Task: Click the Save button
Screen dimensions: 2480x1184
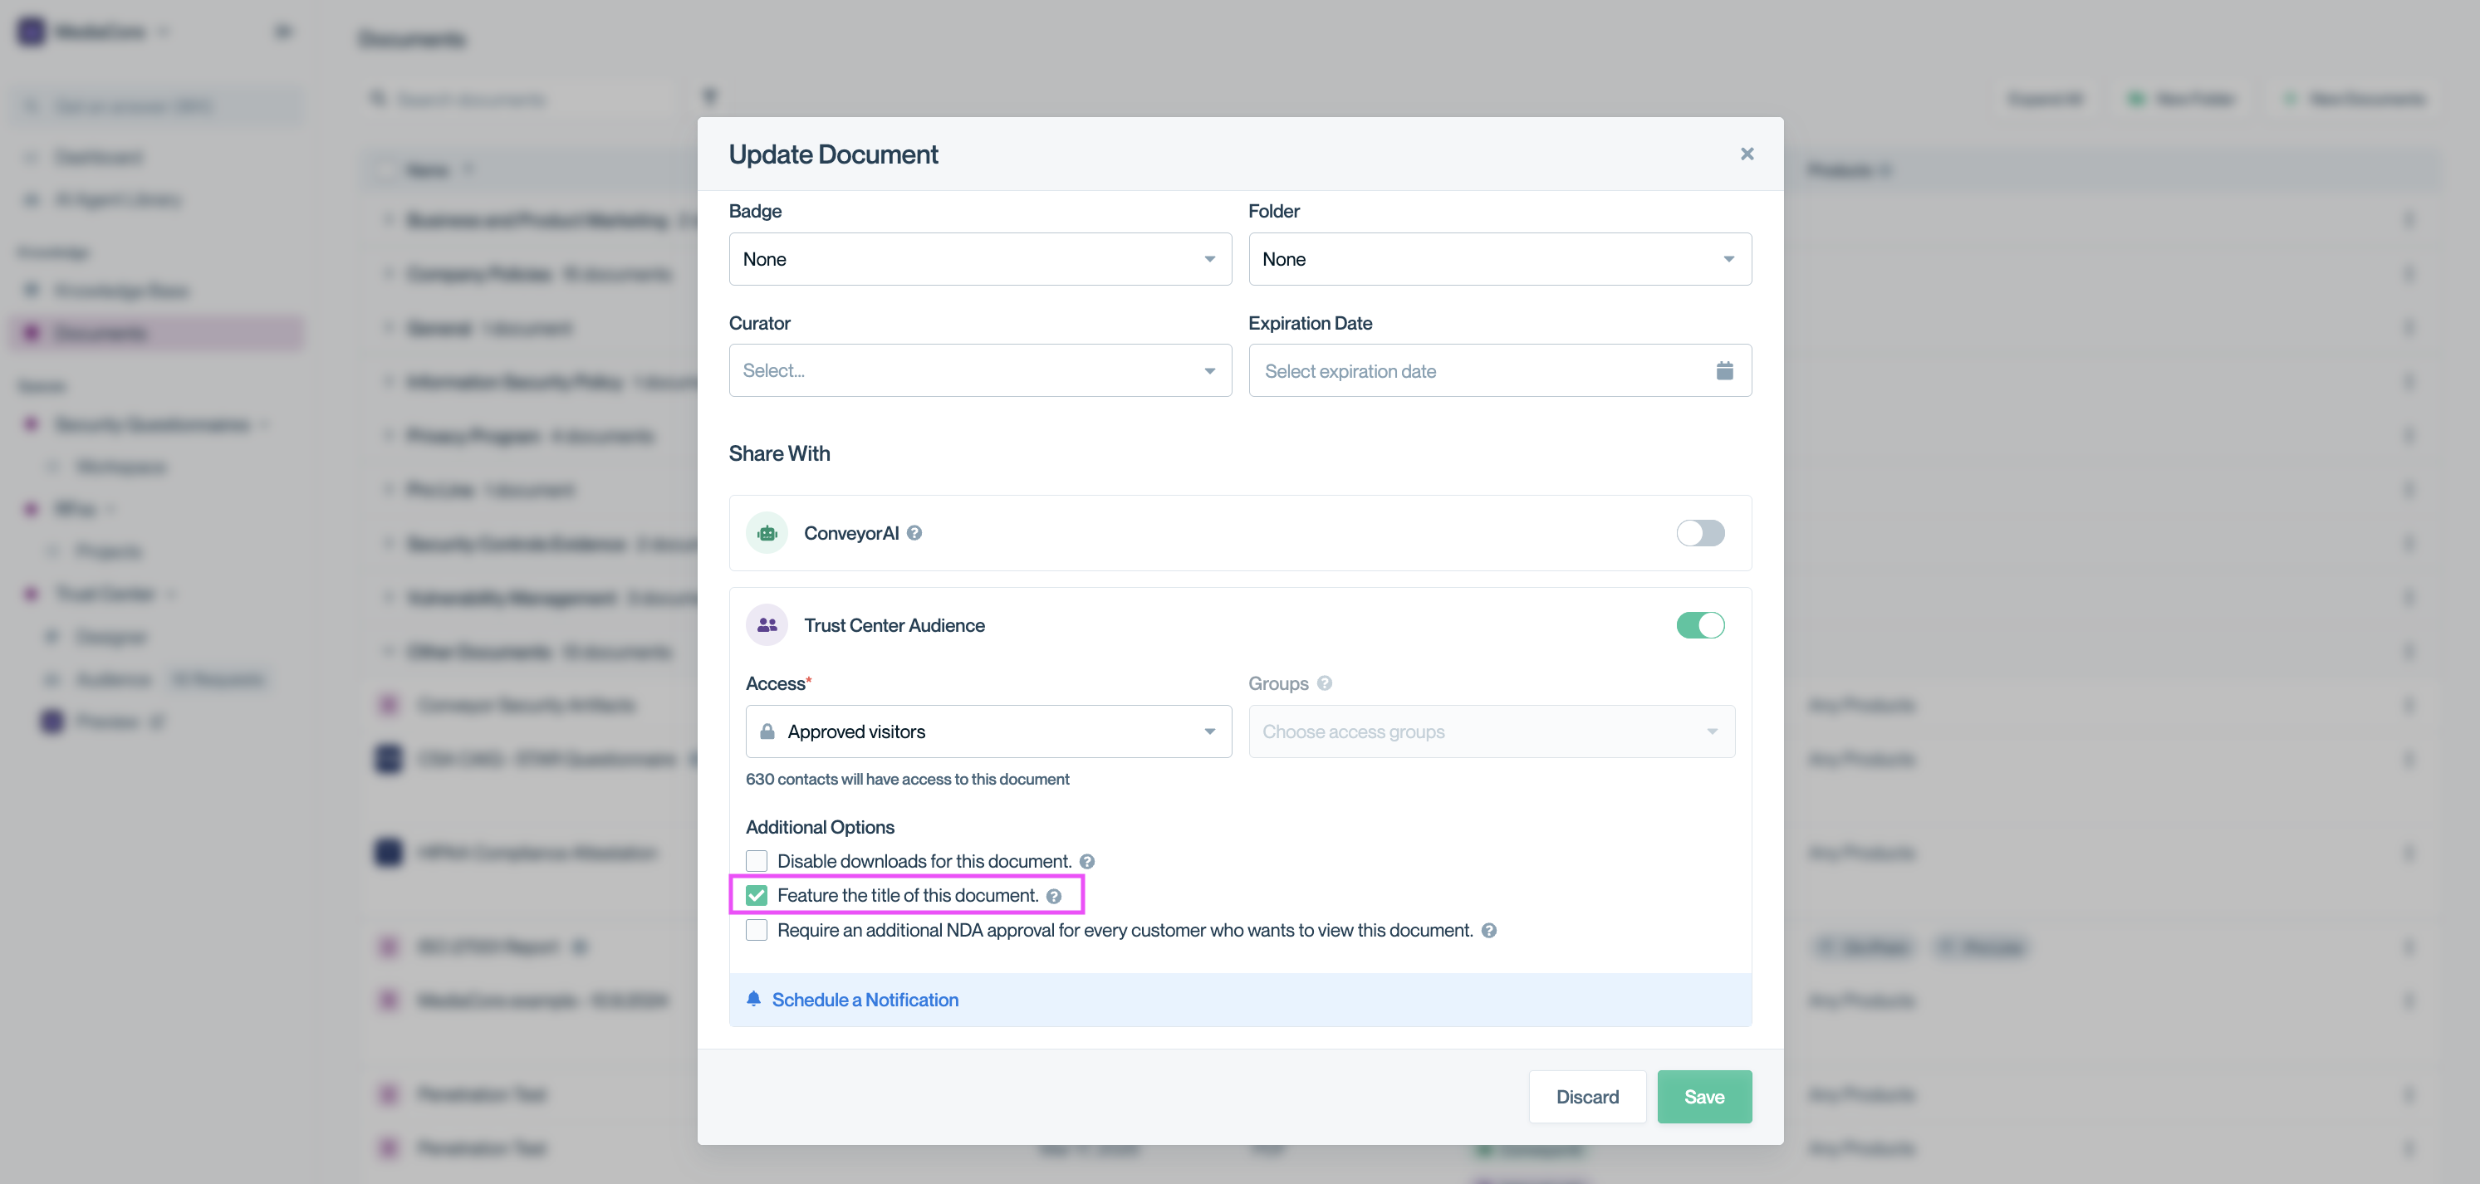Action: 1703,1096
